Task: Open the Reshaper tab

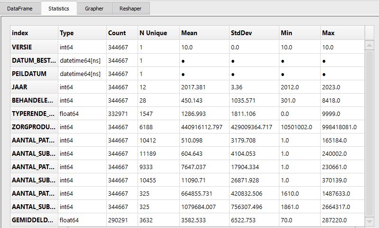Action: tap(130, 9)
